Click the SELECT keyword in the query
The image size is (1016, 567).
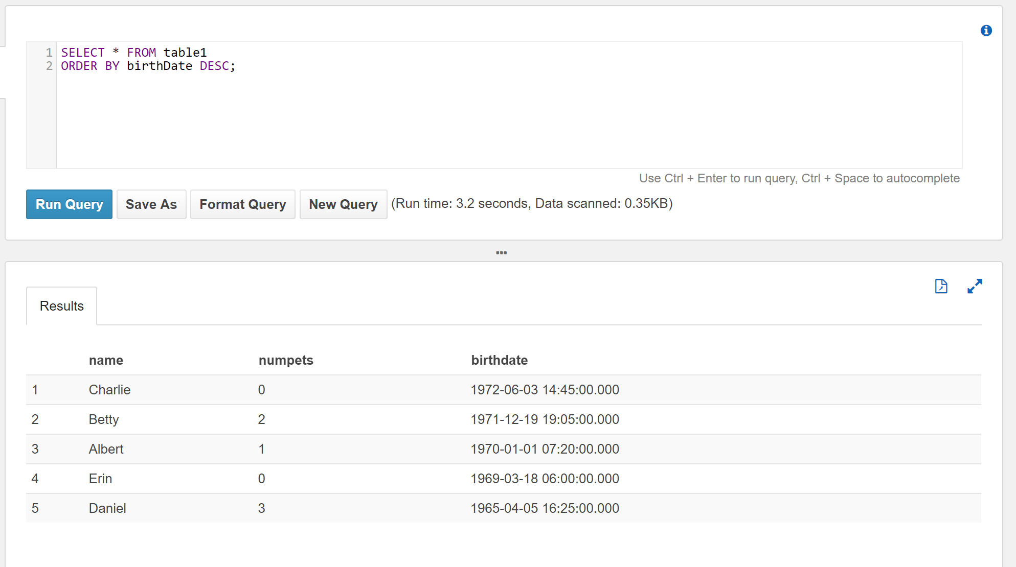point(83,52)
